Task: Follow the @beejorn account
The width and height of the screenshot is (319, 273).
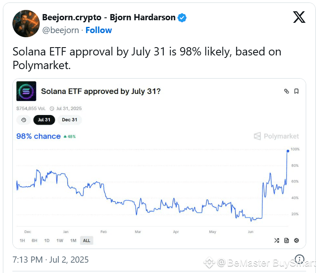Action: tap(98, 30)
